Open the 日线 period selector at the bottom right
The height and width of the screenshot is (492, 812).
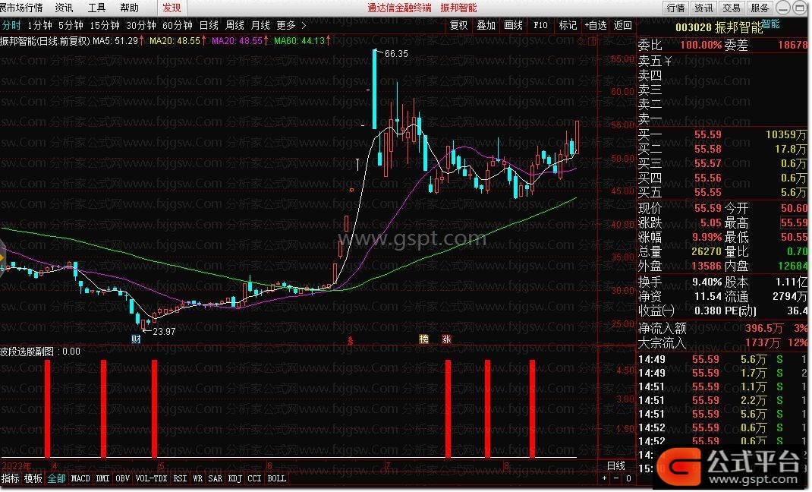click(x=616, y=465)
